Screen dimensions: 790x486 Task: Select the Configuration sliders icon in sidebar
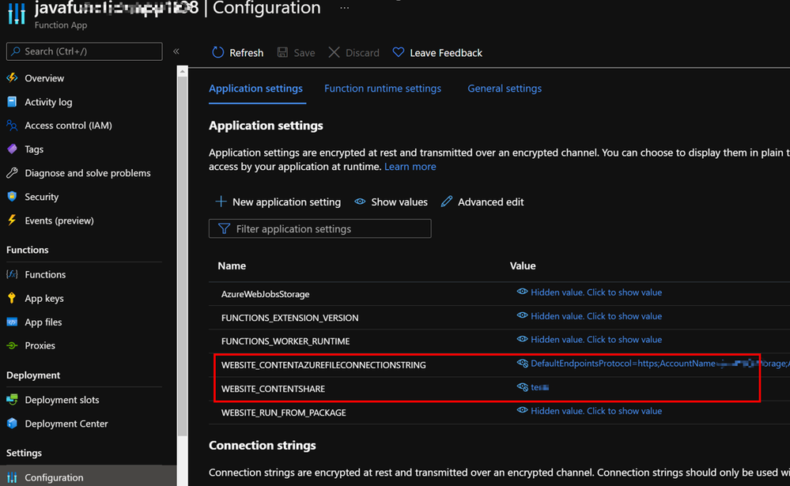pyautogui.click(x=12, y=477)
